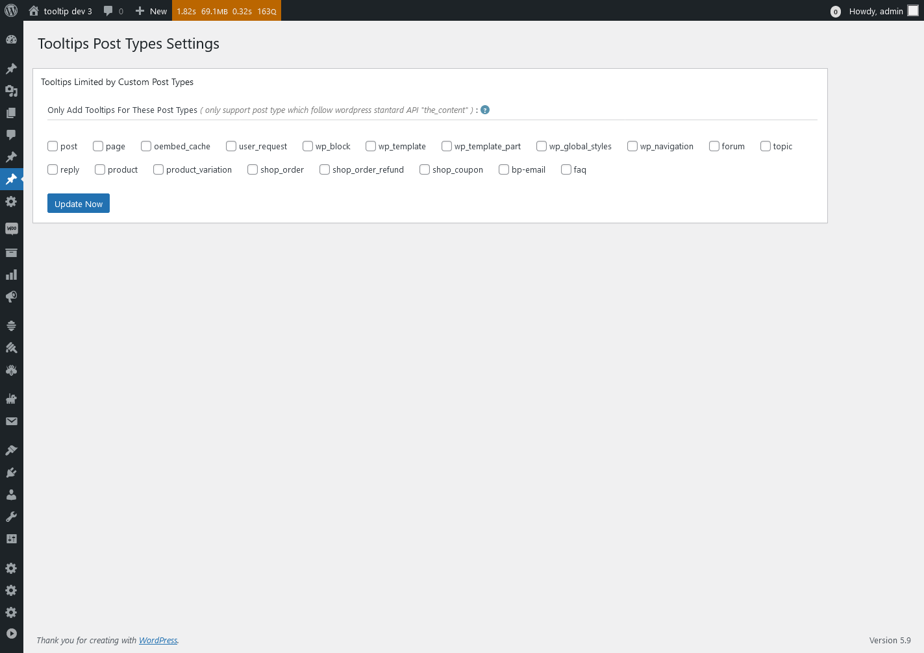Enable tooltips for the product post type
Screen dimensions: 924x653
pos(99,169)
